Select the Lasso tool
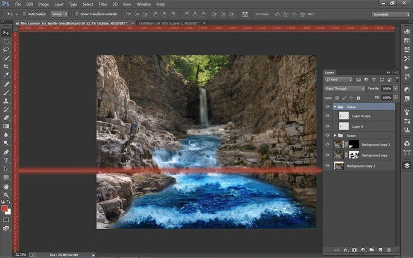The height and width of the screenshot is (258, 413). [x=6, y=50]
